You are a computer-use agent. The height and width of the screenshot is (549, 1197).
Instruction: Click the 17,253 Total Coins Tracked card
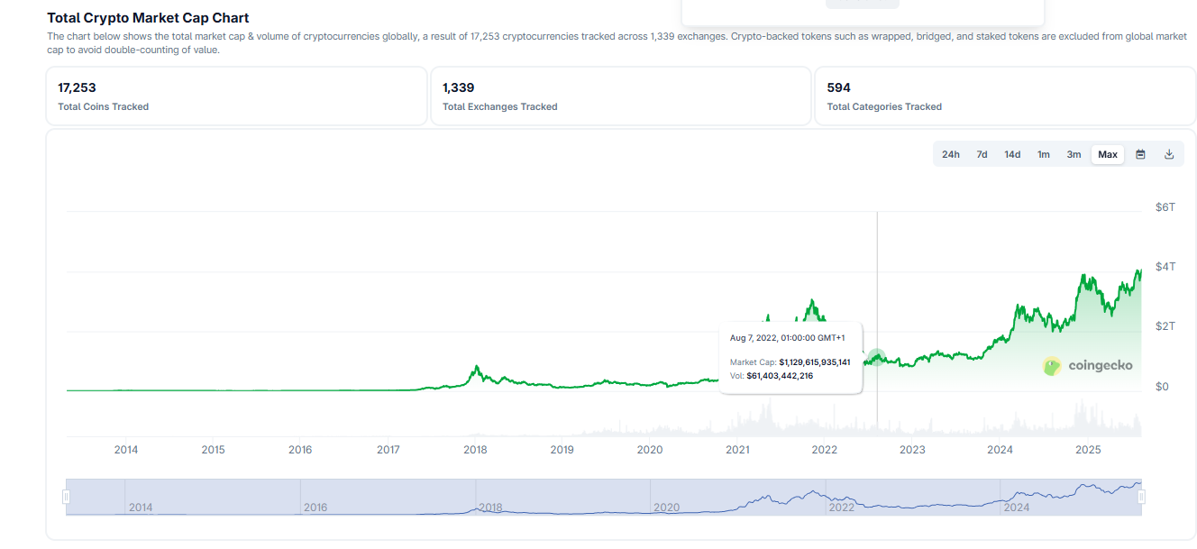pyautogui.click(x=236, y=96)
